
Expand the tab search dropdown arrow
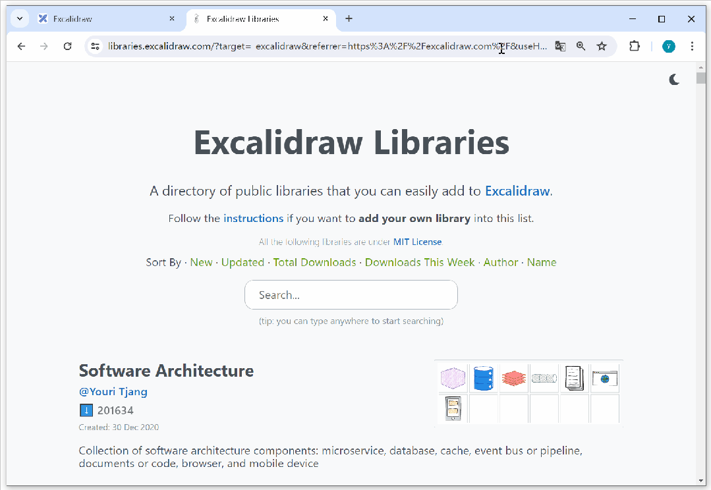tap(20, 18)
